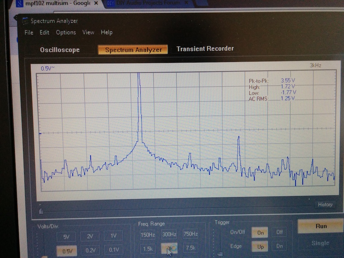The height and width of the screenshot is (258, 344).
Task: Choose the 3k frequency range
Action: pos(169,248)
